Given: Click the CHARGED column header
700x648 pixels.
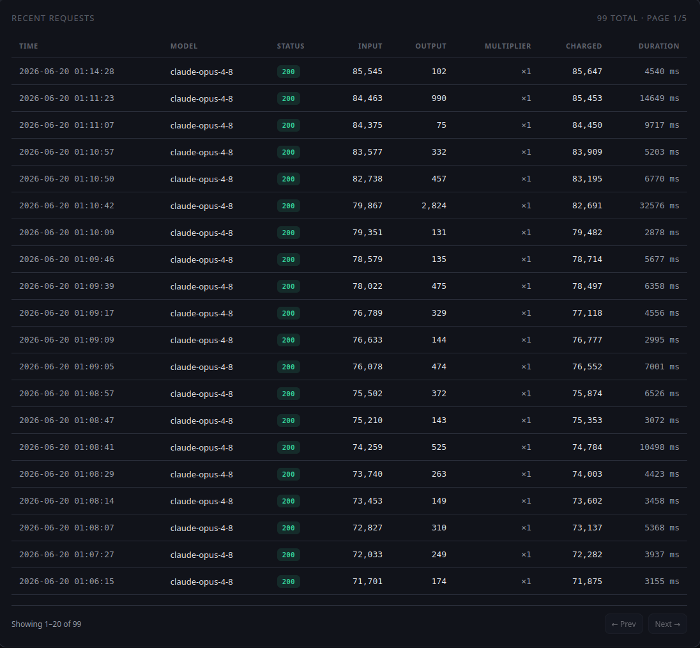Looking at the screenshot, I should [x=584, y=46].
